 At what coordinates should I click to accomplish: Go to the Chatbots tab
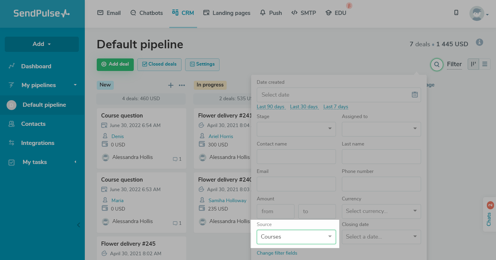[147, 13]
